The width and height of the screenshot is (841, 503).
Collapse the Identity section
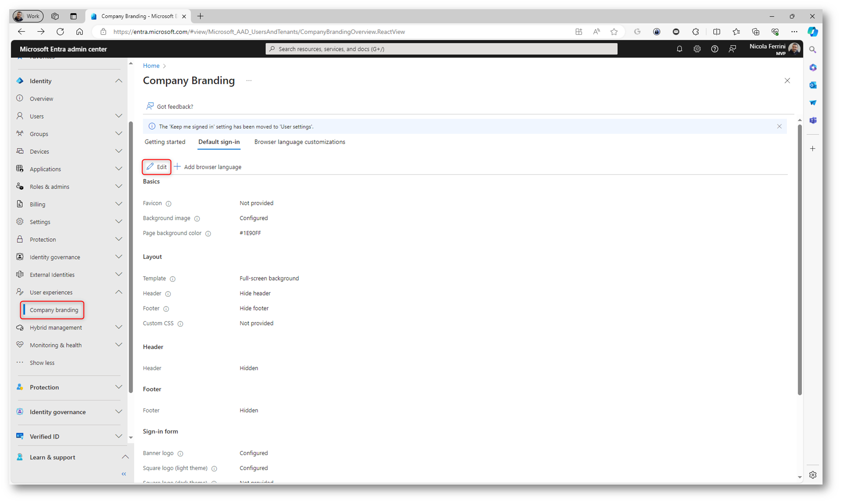coord(118,81)
